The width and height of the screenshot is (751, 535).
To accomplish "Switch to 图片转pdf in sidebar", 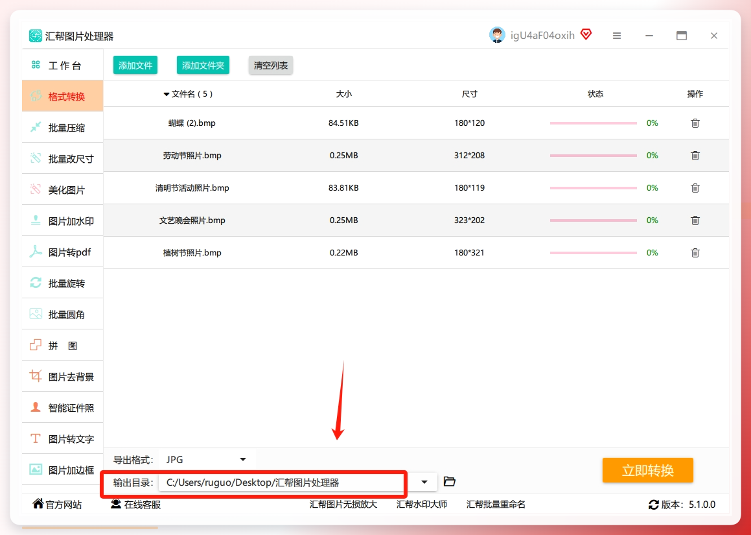I will pos(63,252).
